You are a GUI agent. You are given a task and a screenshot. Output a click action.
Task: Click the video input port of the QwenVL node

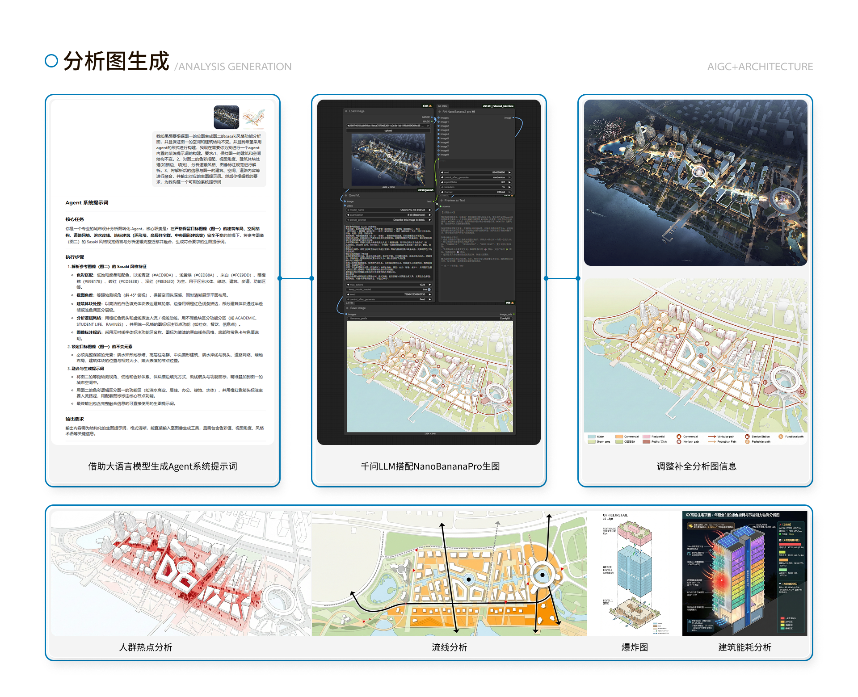click(345, 206)
